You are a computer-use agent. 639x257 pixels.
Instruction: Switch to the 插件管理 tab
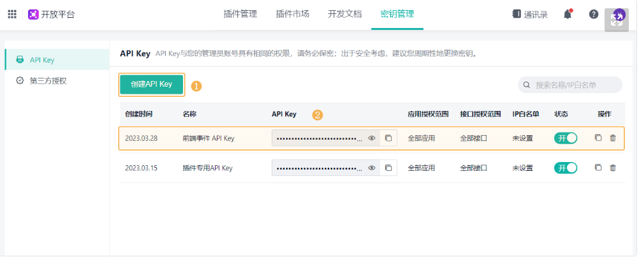240,14
